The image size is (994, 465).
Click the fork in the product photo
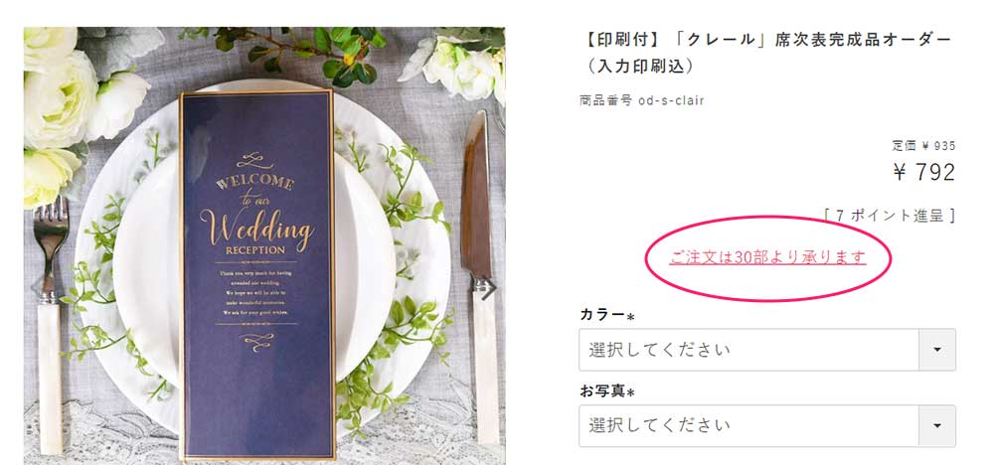tap(49, 323)
